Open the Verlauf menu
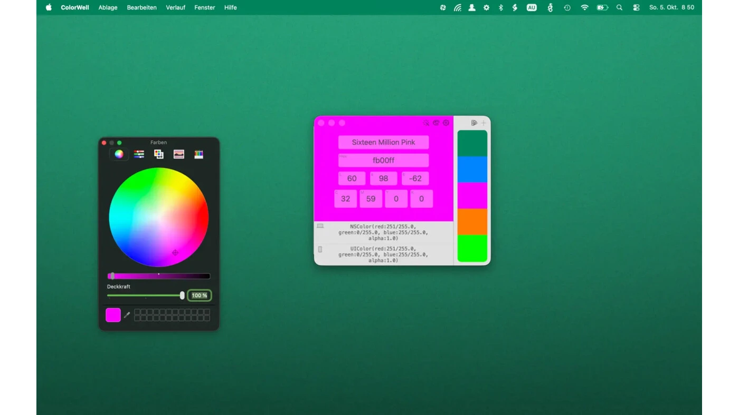The width and height of the screenshot is (739, 415). coord(175,7)
